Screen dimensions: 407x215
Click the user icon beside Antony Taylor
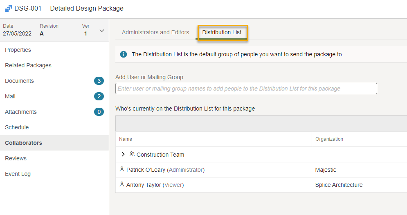click(x=122, y=184)
